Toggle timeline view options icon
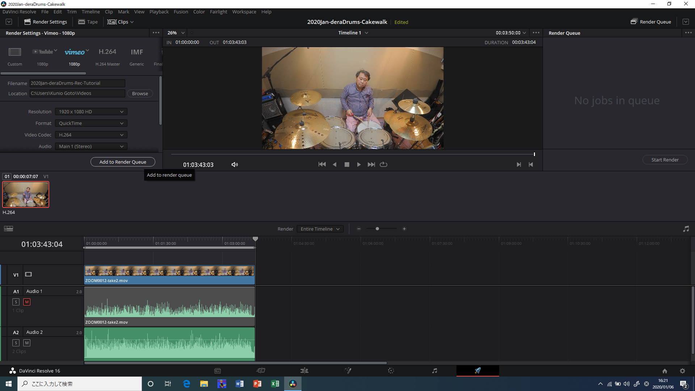This screenshot has height=391, width=695. [x=8, y=229]
